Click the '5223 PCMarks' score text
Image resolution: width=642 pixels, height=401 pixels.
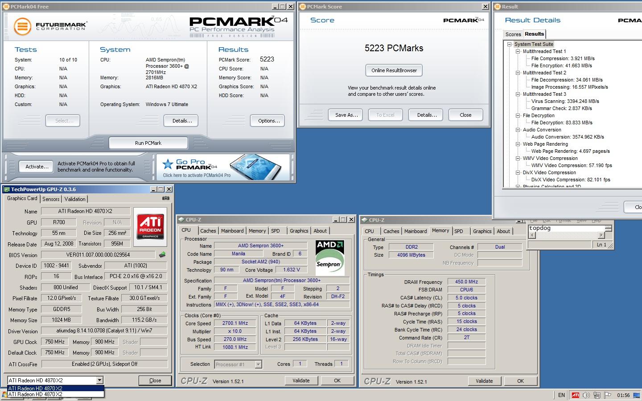(394, 48)
